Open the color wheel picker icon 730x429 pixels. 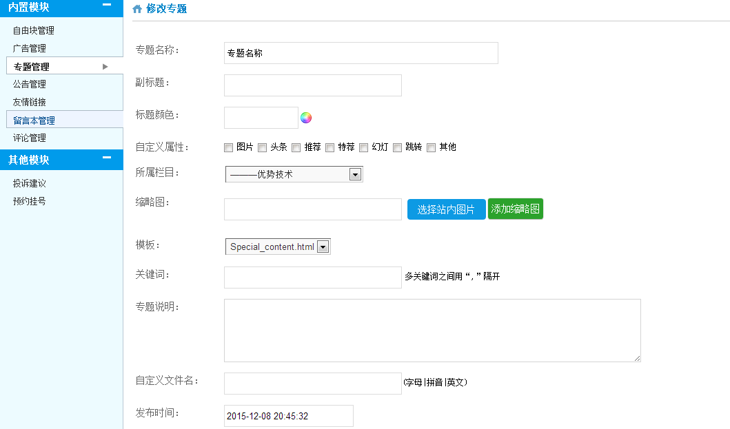(x=306, y=118)
